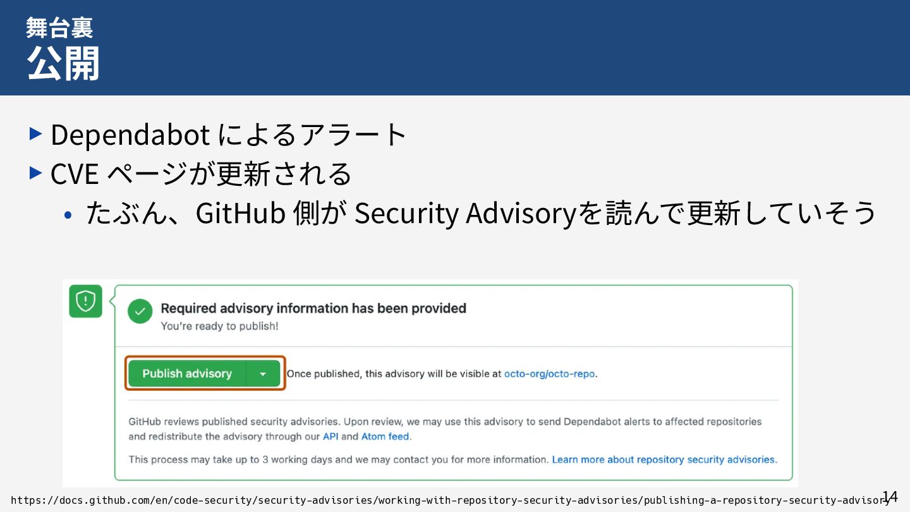Click the green shield advisory icon

click(85, 302)
